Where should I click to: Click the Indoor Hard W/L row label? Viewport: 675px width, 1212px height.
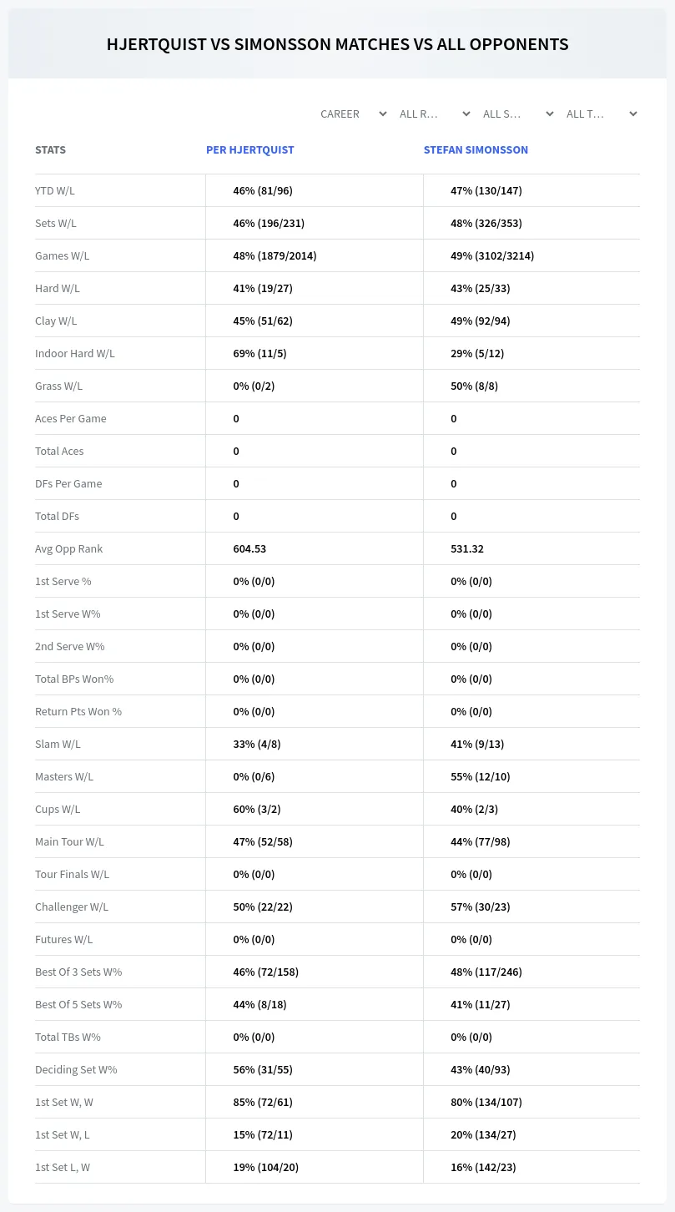[x=75, y=353]
